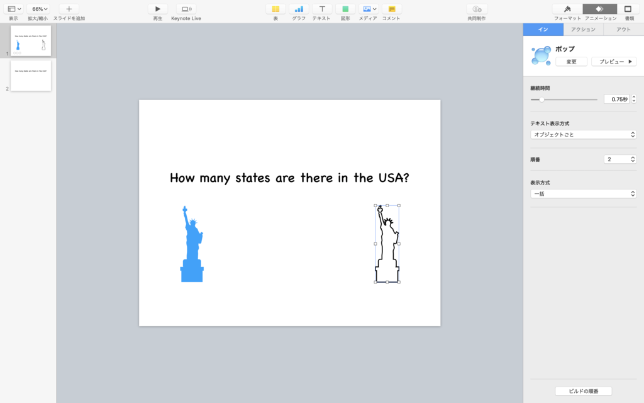Add a comment with コメント icon
Screen dimensions: 644x403
click(x=391, y=9)
